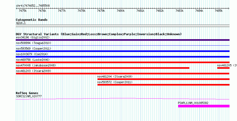Select the thin blue nsv508994 gain line

coord(122,45)
